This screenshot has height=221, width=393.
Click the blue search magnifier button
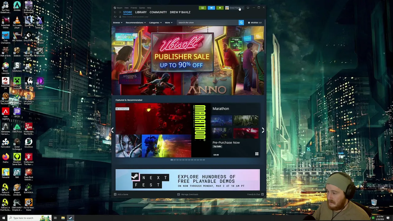click(x=241, y=22)
